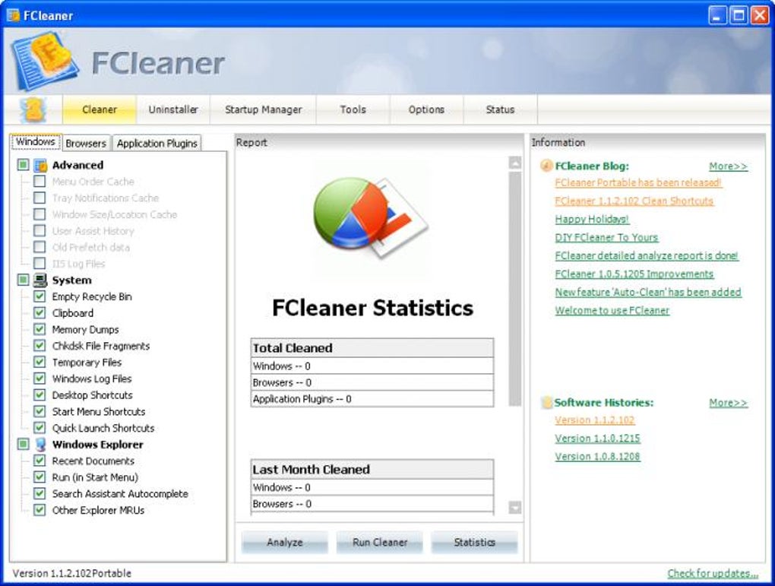Open 'FCleaner detailed analyze report is done!' link
775x586 pixels.
click(x=647, y=255)
